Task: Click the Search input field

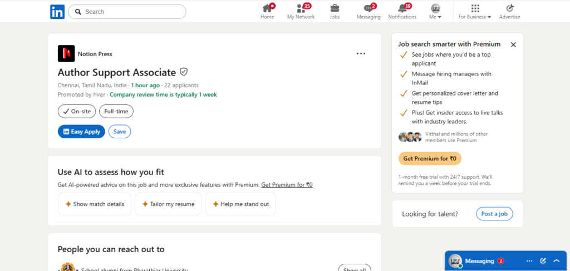Action: coord(127,12)
